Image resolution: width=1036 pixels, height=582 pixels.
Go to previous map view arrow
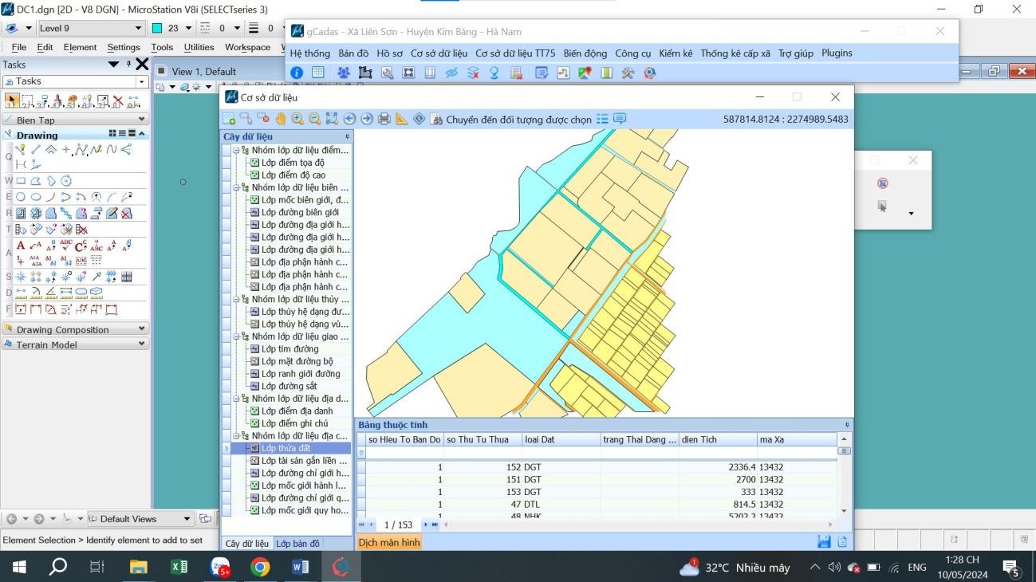349,119
